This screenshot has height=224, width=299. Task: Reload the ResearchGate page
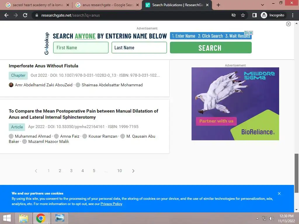[x=25, y=15]
